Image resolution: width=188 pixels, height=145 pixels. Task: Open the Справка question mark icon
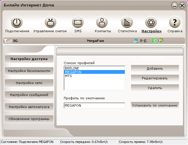coord(175,22)
